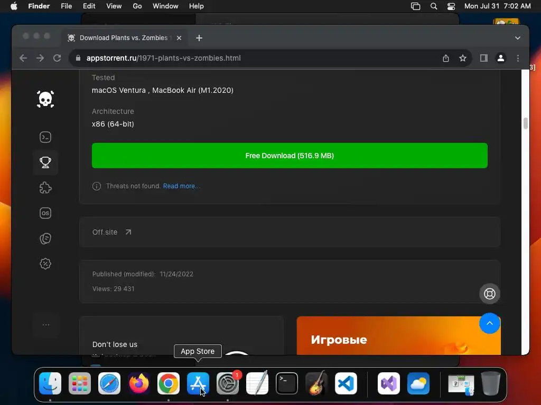Select the trophy games icon in the sidebar

[45, 162]
